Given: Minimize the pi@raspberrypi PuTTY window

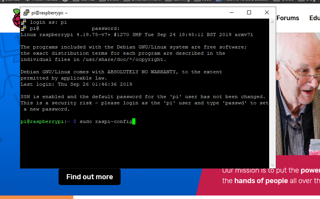Looking at the screenshot, I should (232, 13).
